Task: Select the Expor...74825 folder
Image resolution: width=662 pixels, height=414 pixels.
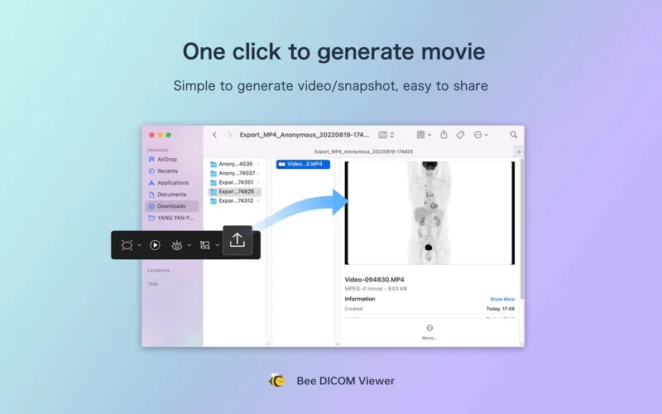Action: pyautogui.click(x=235, y=192)
